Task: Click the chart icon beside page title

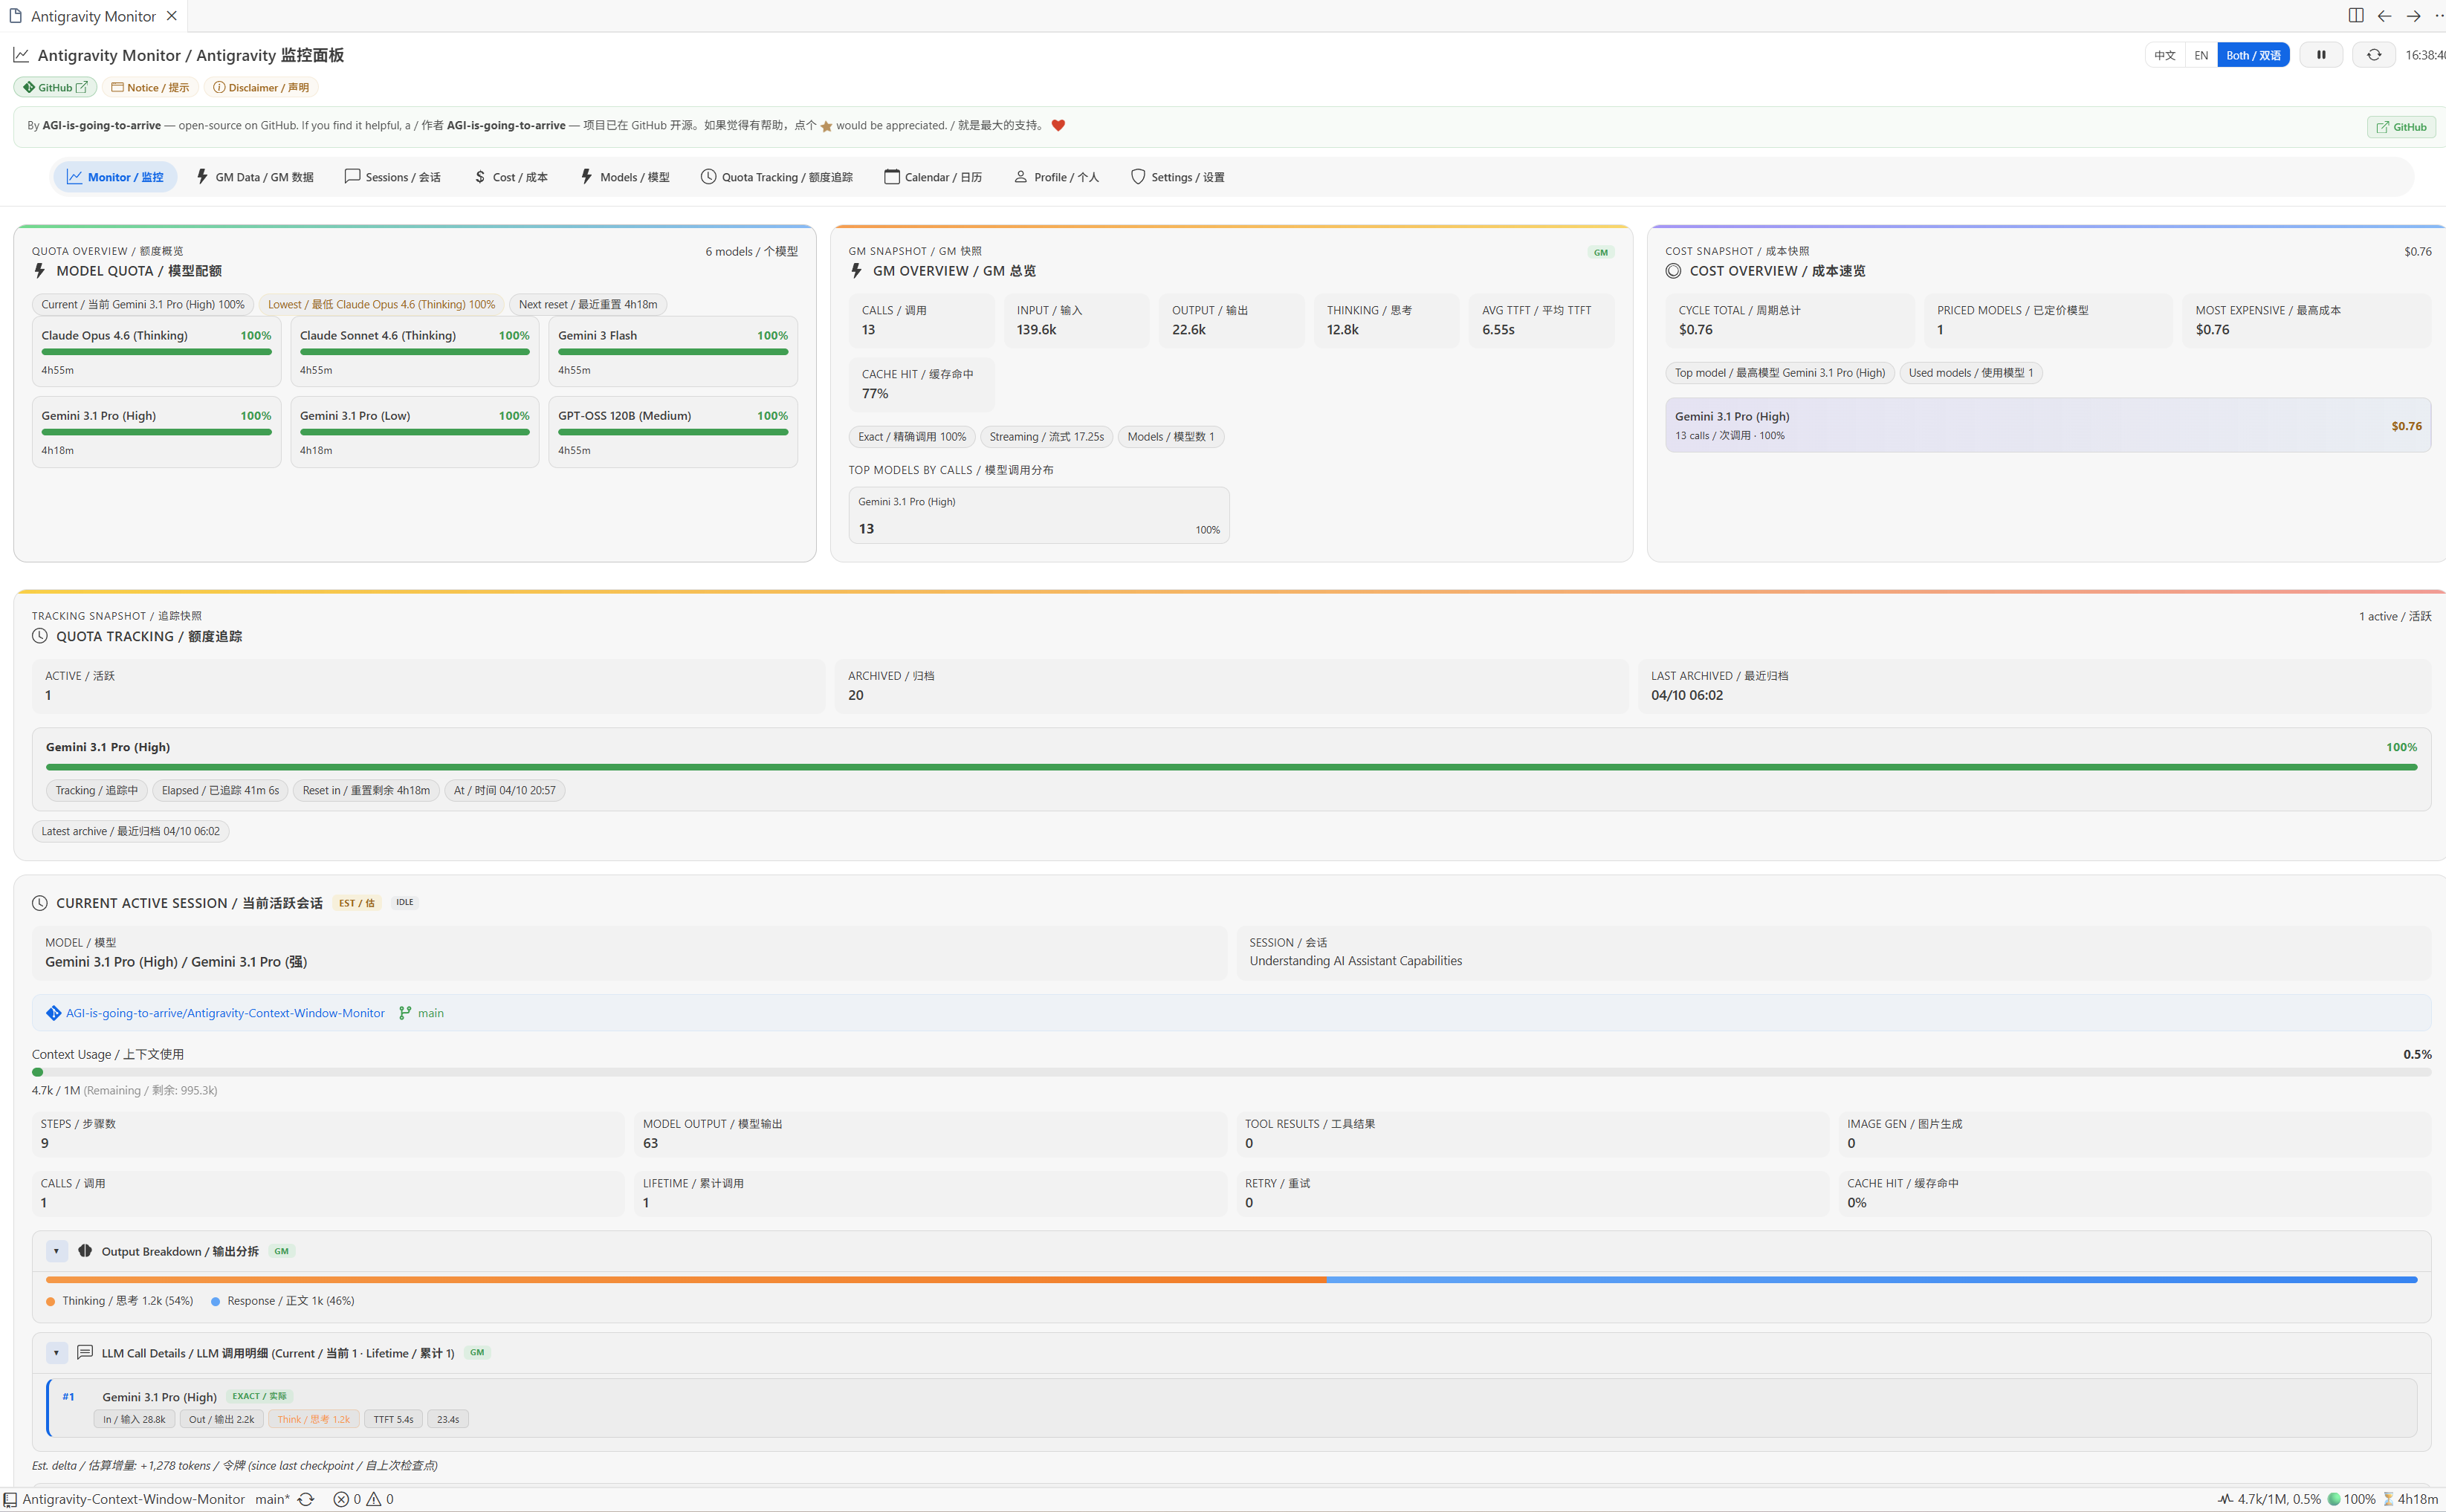Action: click(21, 55)
